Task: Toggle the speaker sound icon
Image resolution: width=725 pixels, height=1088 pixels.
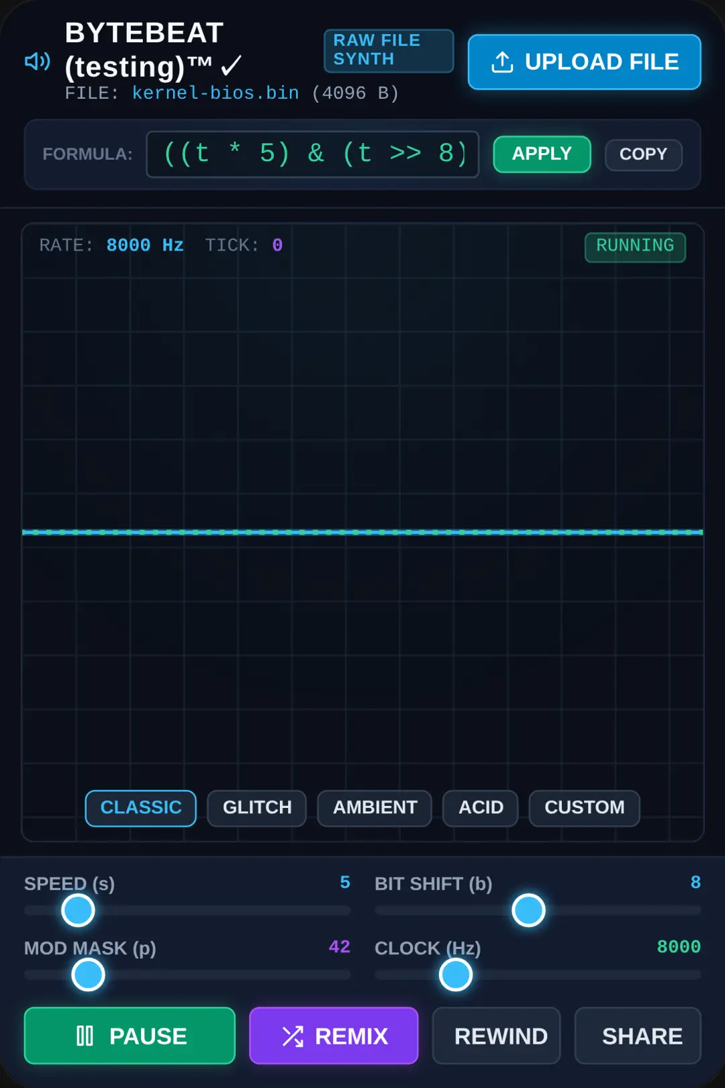Action: [x=38, y=62]
